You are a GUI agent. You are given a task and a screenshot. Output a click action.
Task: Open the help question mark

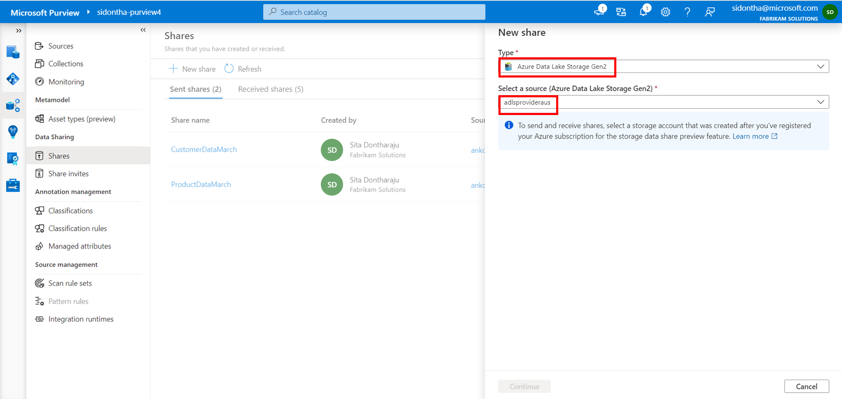pyautogui.click(x=687, y=12)
